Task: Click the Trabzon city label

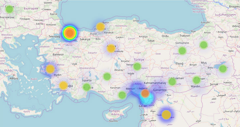Action: 185,36
